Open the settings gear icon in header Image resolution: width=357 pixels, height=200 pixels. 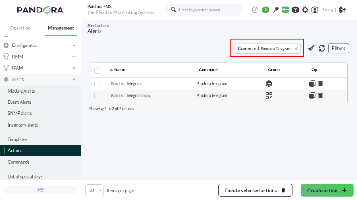(305, 10)
